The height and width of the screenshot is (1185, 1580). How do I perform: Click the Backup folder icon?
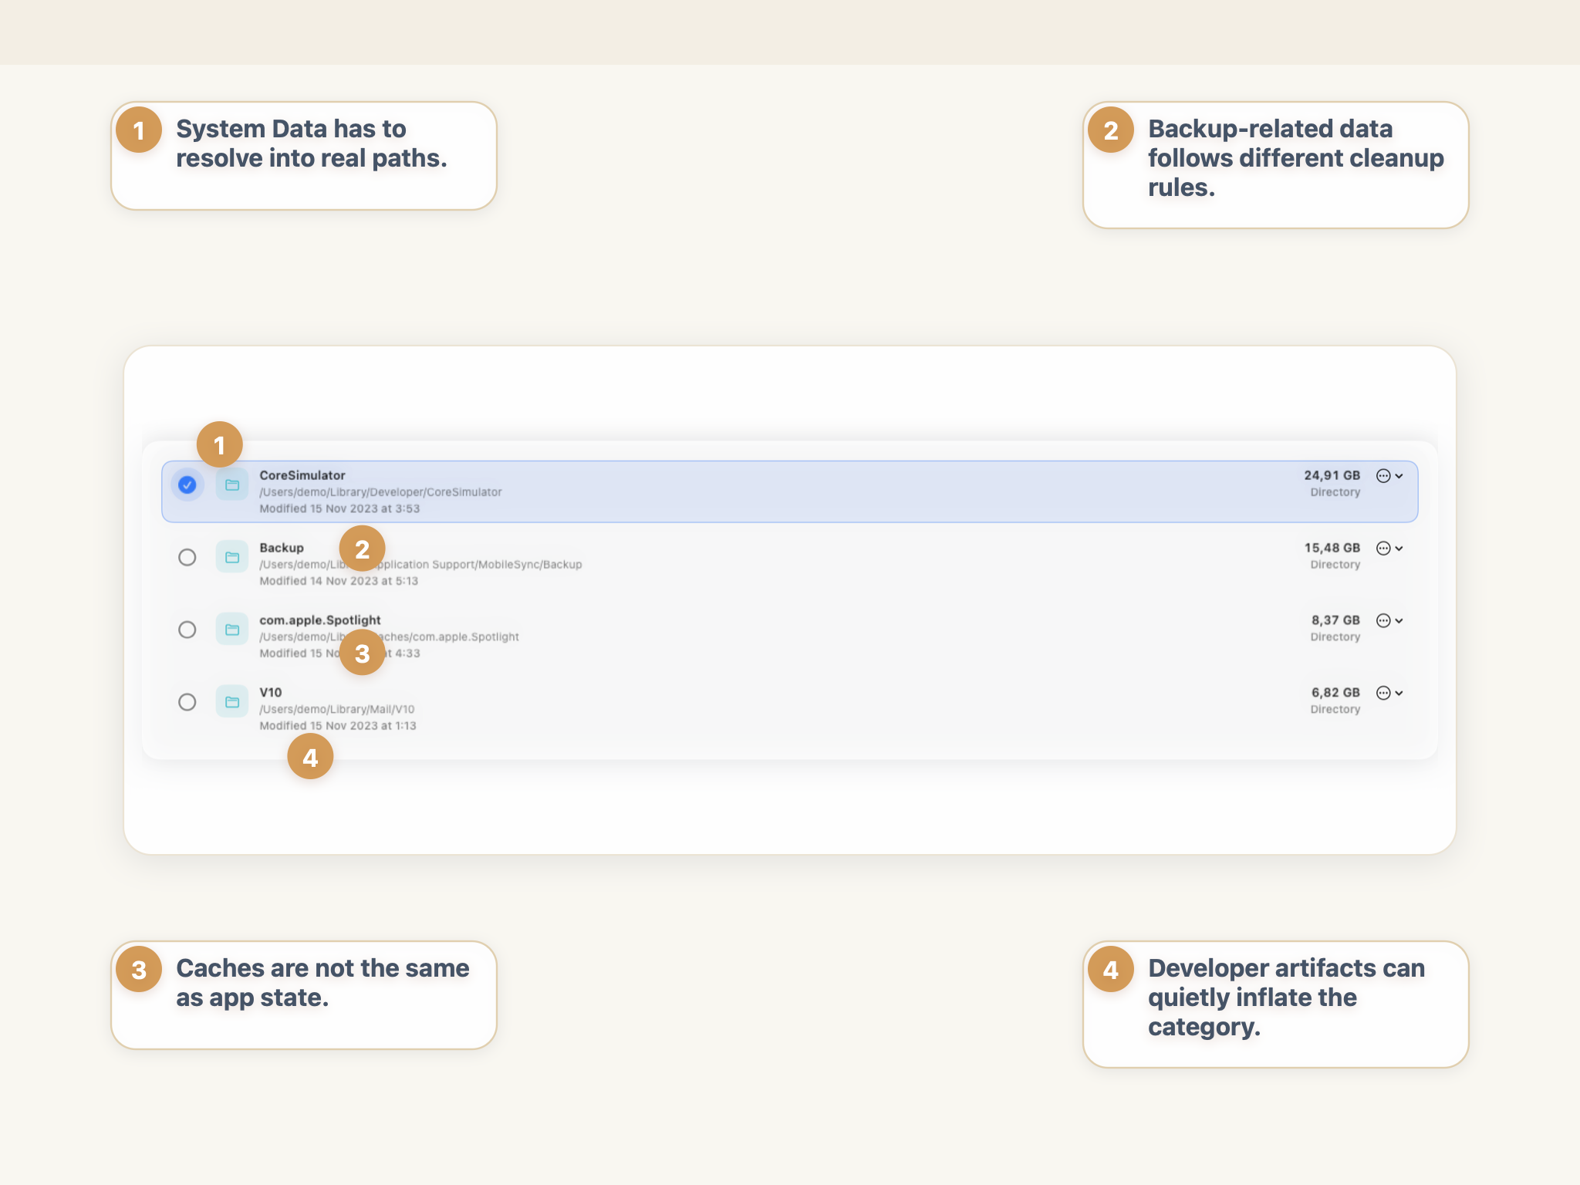[x=232, y=557]
